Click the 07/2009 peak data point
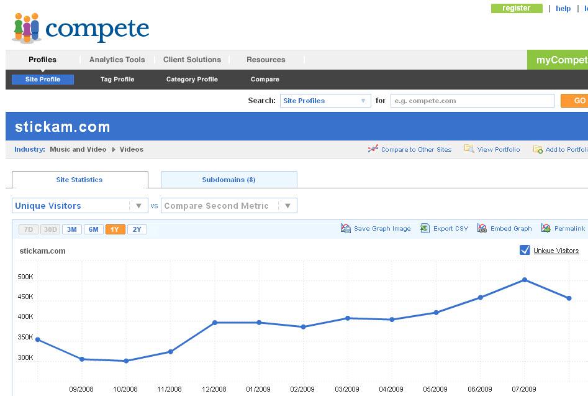Image resolution: width=588 pixels, height=396 pixels. [x=525, y=280]
